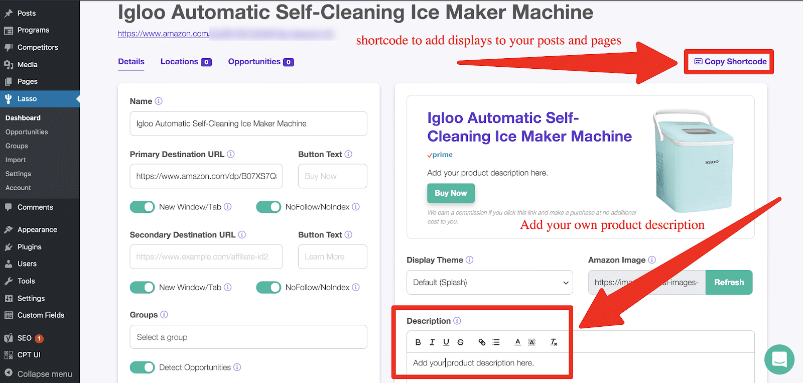Underline text in the Description editor
803x383 pixels.
pos(446,342)
